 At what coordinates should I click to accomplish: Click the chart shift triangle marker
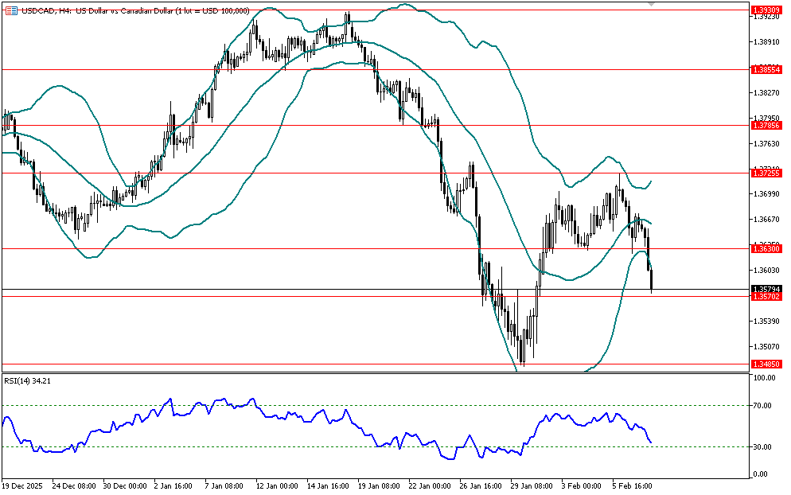(x=652, y=5)
